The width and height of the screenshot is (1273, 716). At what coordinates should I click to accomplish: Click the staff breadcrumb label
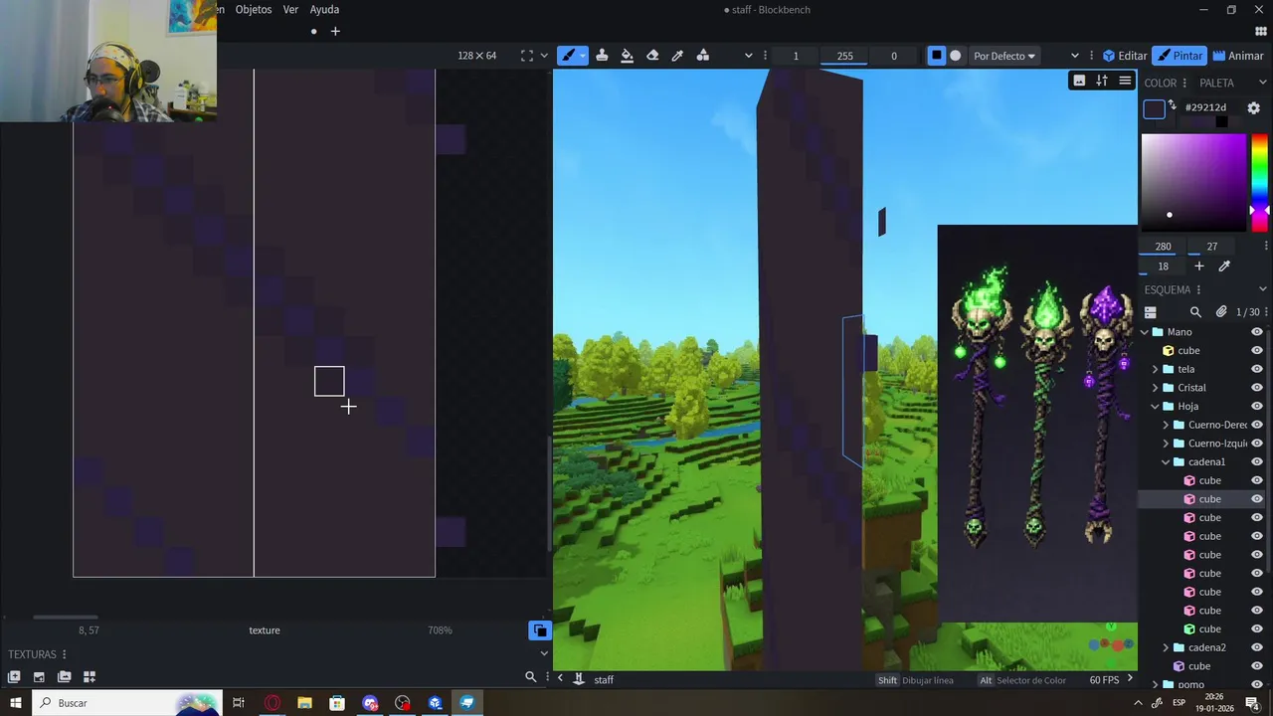pos(604,680)
